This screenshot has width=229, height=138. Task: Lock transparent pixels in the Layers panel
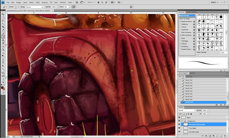click(184, 114)
